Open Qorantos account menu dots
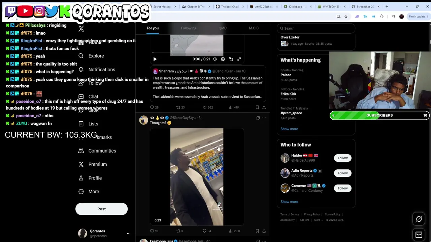 pyautogui.click(x=128, y=233)
